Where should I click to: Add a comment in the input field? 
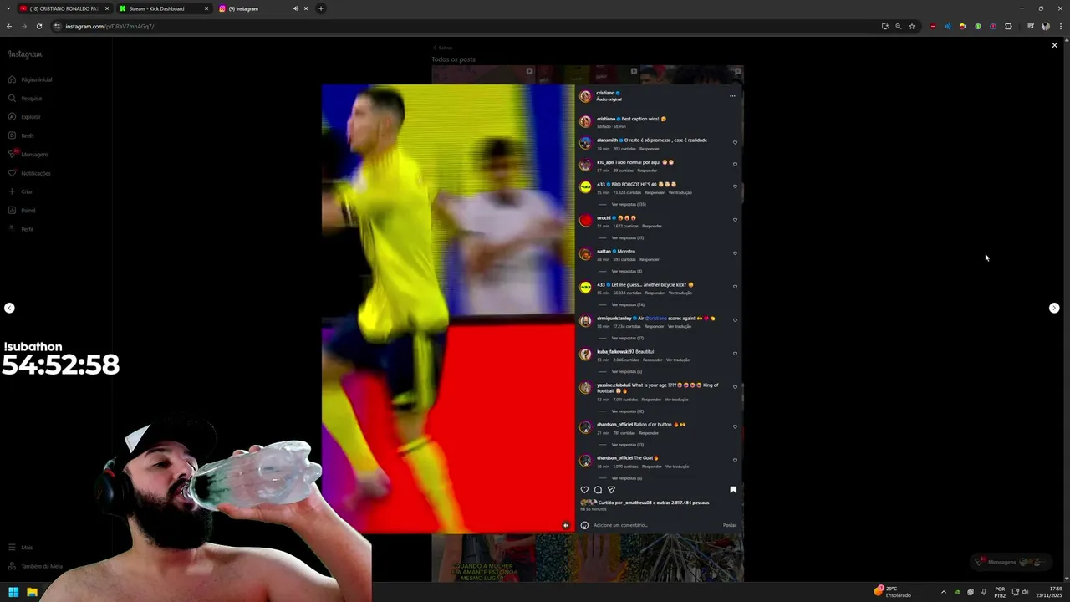655,525
